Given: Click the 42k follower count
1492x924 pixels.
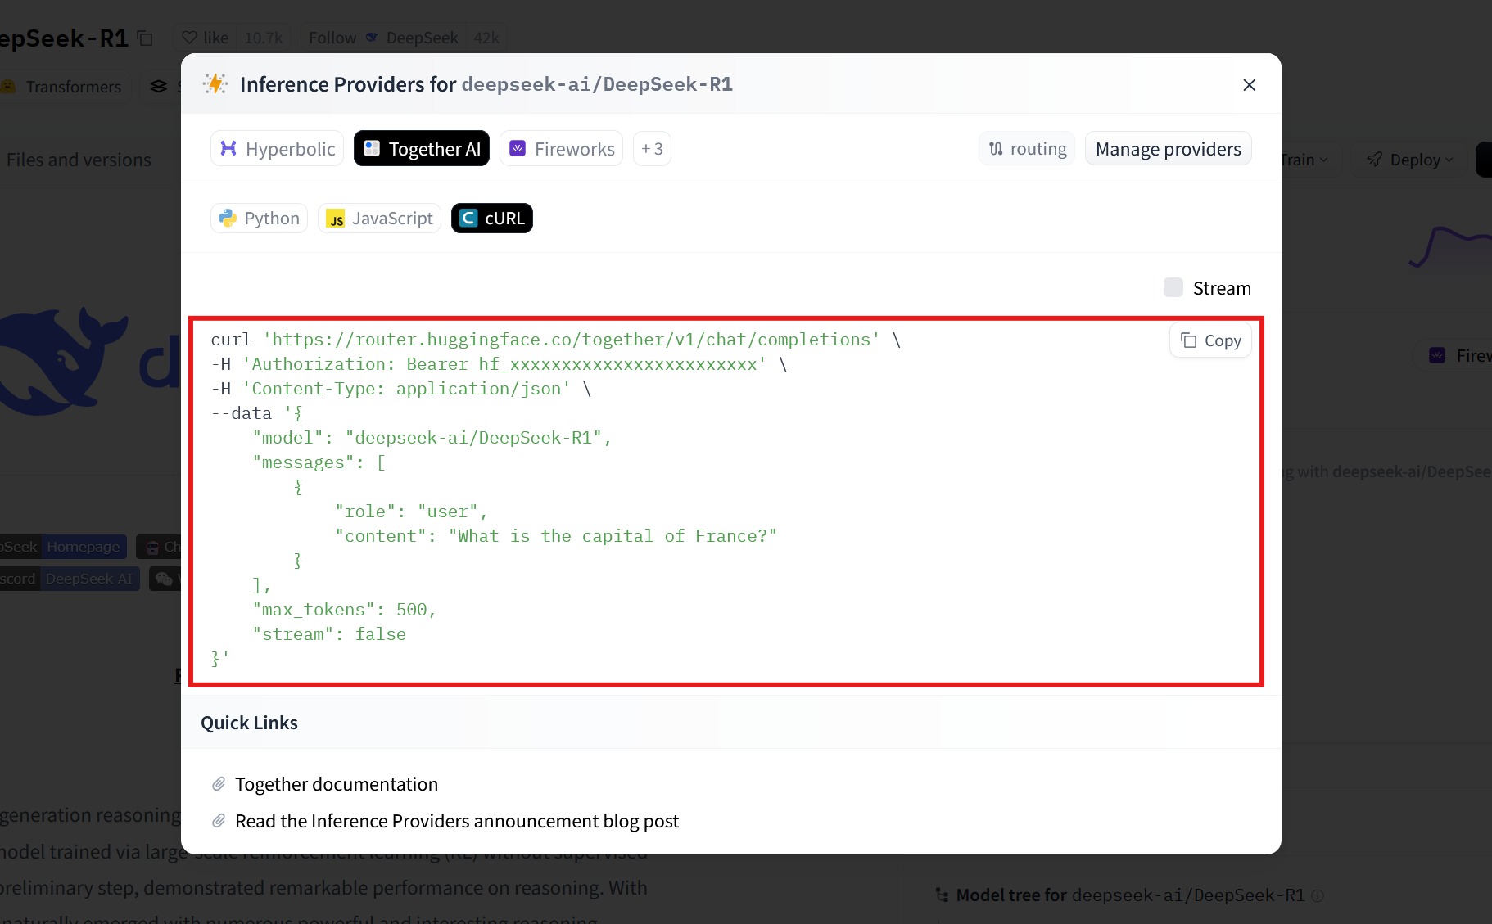Looking at the screenshot, I should coord(486,38).
